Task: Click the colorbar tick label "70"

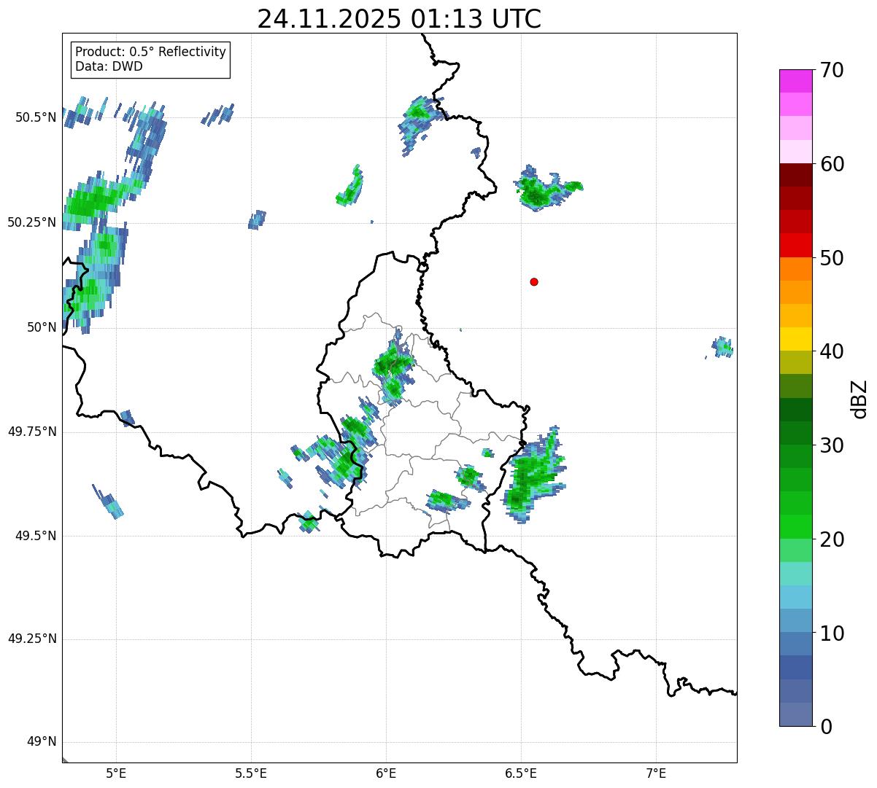Action: (x=832, y=70)
